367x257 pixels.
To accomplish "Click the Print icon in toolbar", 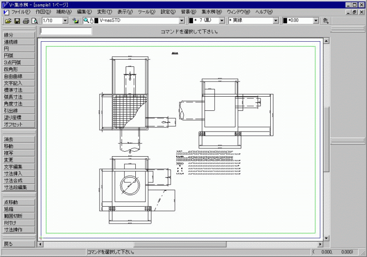I will [26, 21].
